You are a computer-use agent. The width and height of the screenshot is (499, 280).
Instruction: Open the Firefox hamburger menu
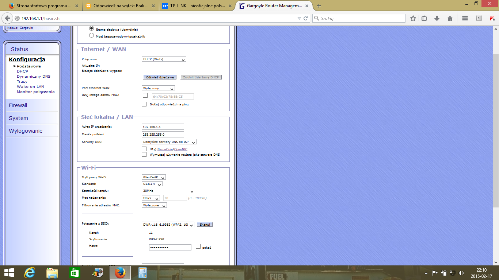tap(465, 18)
